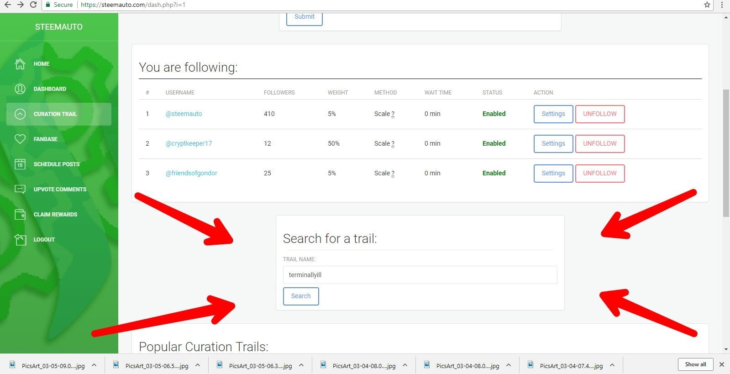Screen dimensions: 730x374
Task: Select the Curation Trail menu item
Action: click(x=59, y=114)
